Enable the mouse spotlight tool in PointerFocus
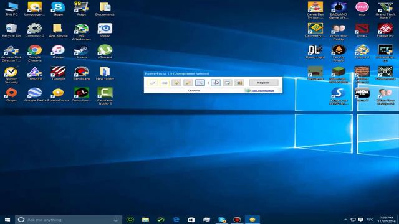 [x=176, y=83]
